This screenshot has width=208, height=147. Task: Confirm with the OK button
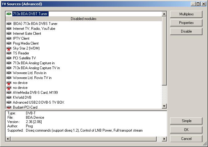(186, 130)
